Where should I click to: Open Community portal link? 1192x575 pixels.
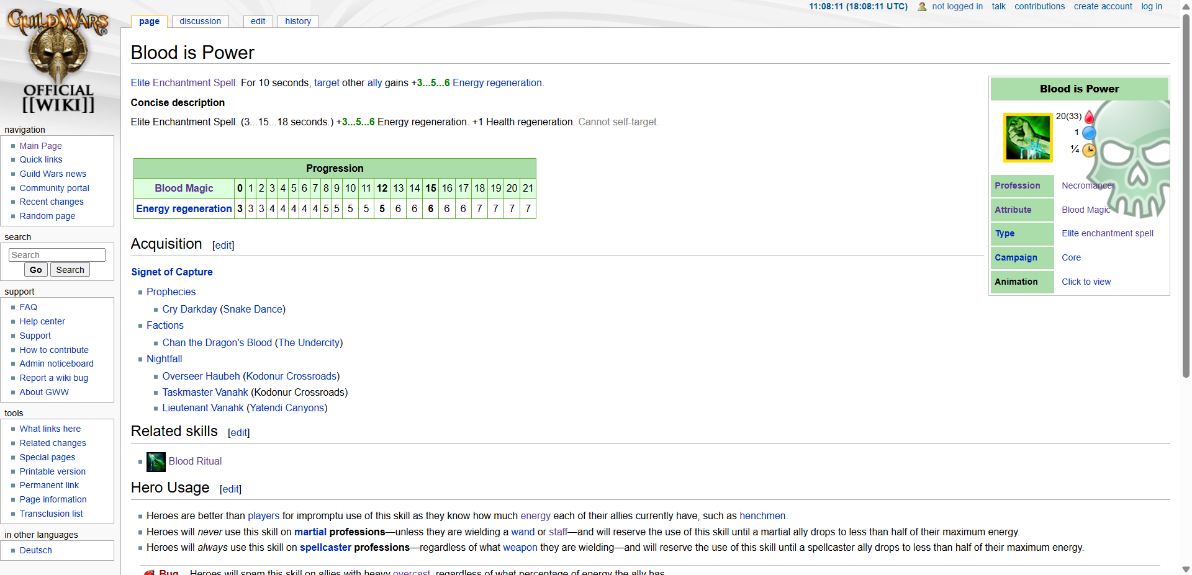[55, 188]
